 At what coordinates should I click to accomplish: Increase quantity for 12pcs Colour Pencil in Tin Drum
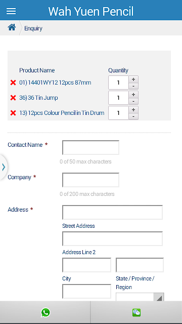(133, 109)
